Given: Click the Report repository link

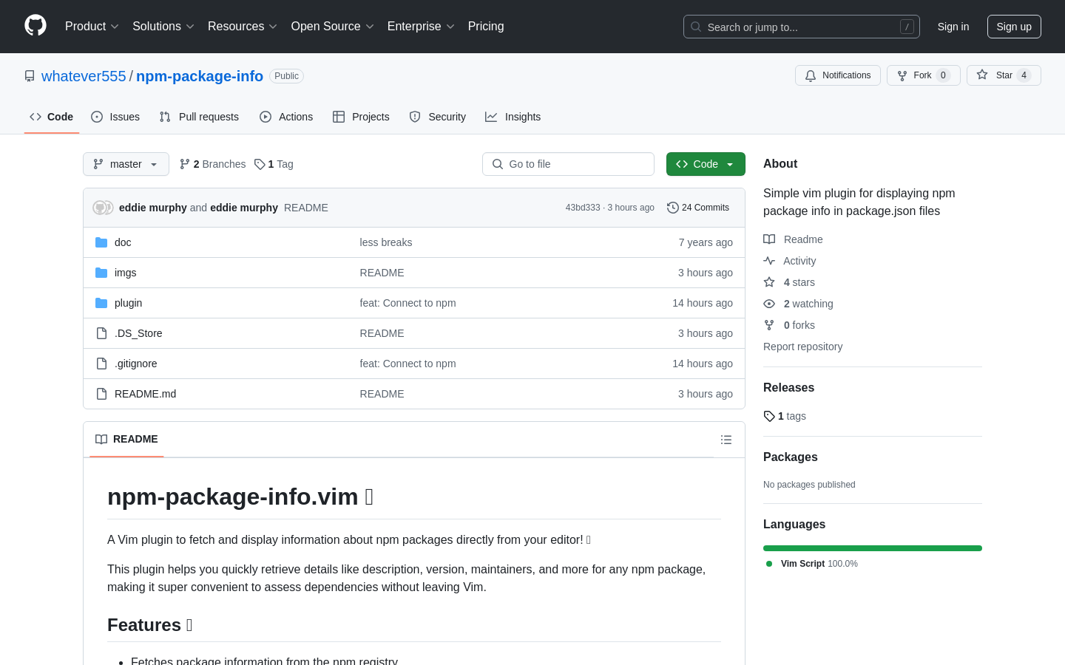Looking at the screenshot, I should [x=802, y=347].
